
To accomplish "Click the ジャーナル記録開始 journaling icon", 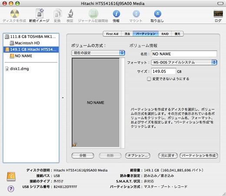I will pyautogui.click(x=93, y=14).
